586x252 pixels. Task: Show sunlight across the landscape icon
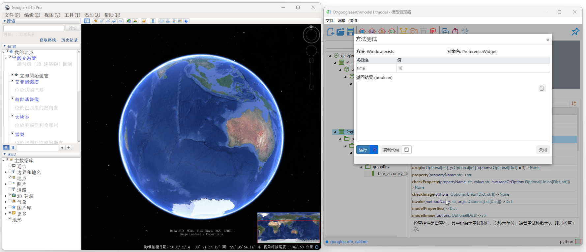pos(135,21)
